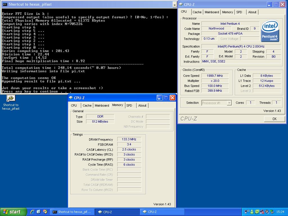The image size is (288, 216).
Task: Launch Internet Explorer from quick launch
Action: click(32, 212)
